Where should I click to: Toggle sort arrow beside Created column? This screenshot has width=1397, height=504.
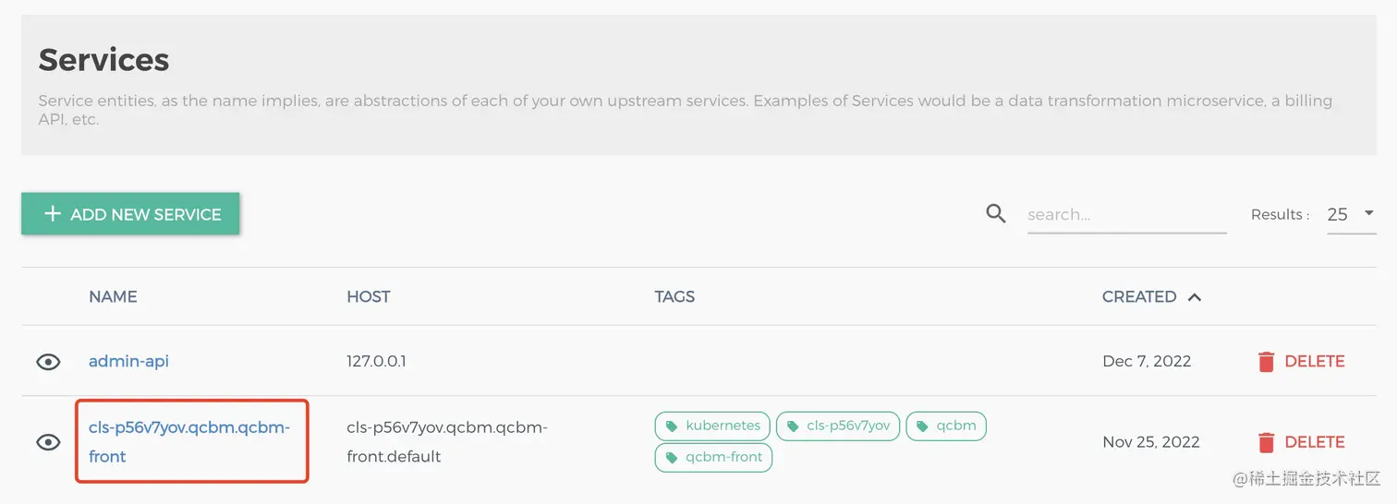(1195, 297)
